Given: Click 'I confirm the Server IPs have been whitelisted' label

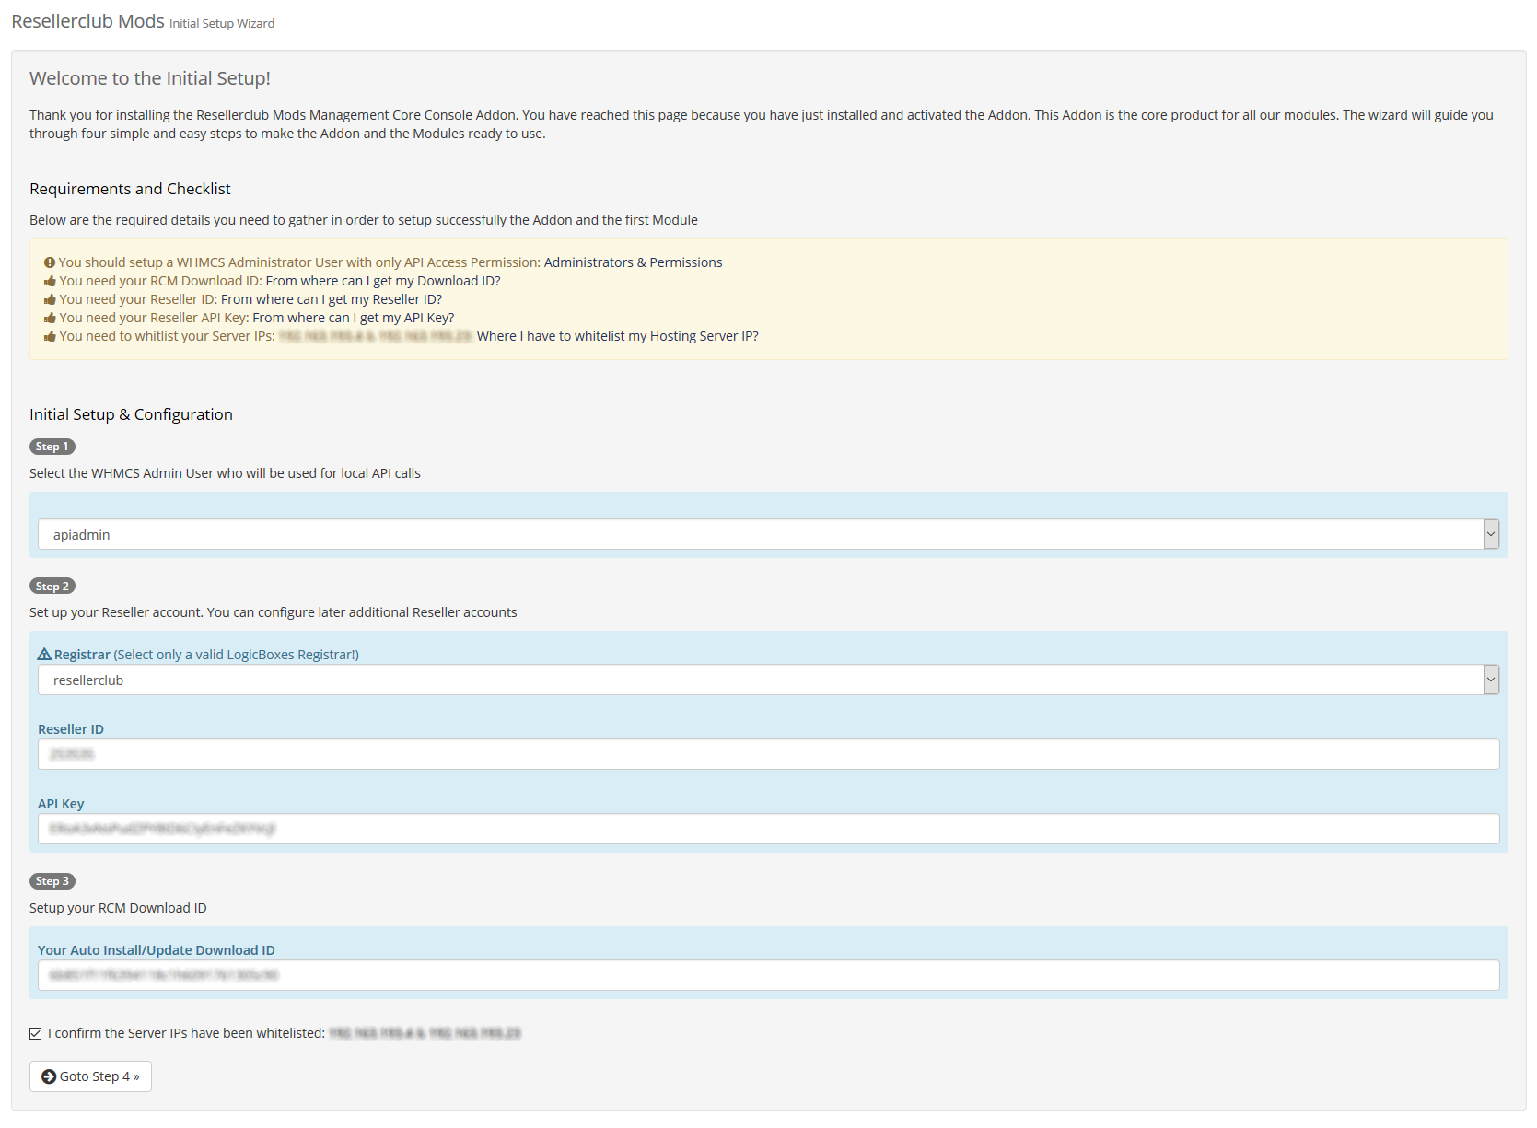Looking at the screenshot, I should (186, 1033).
